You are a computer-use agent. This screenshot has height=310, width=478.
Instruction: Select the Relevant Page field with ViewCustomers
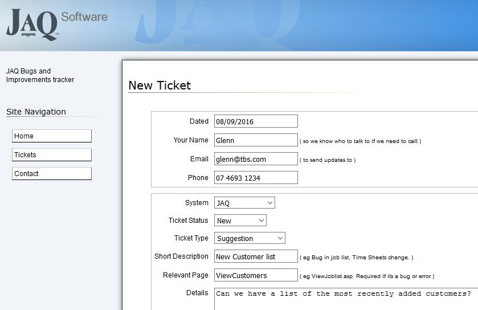tap(255, 275)
